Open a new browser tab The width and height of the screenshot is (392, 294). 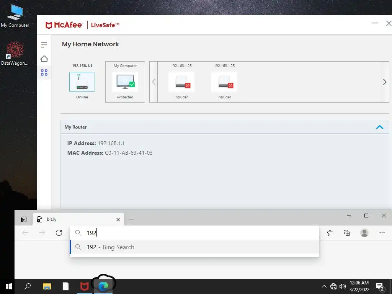click(131, 219)
